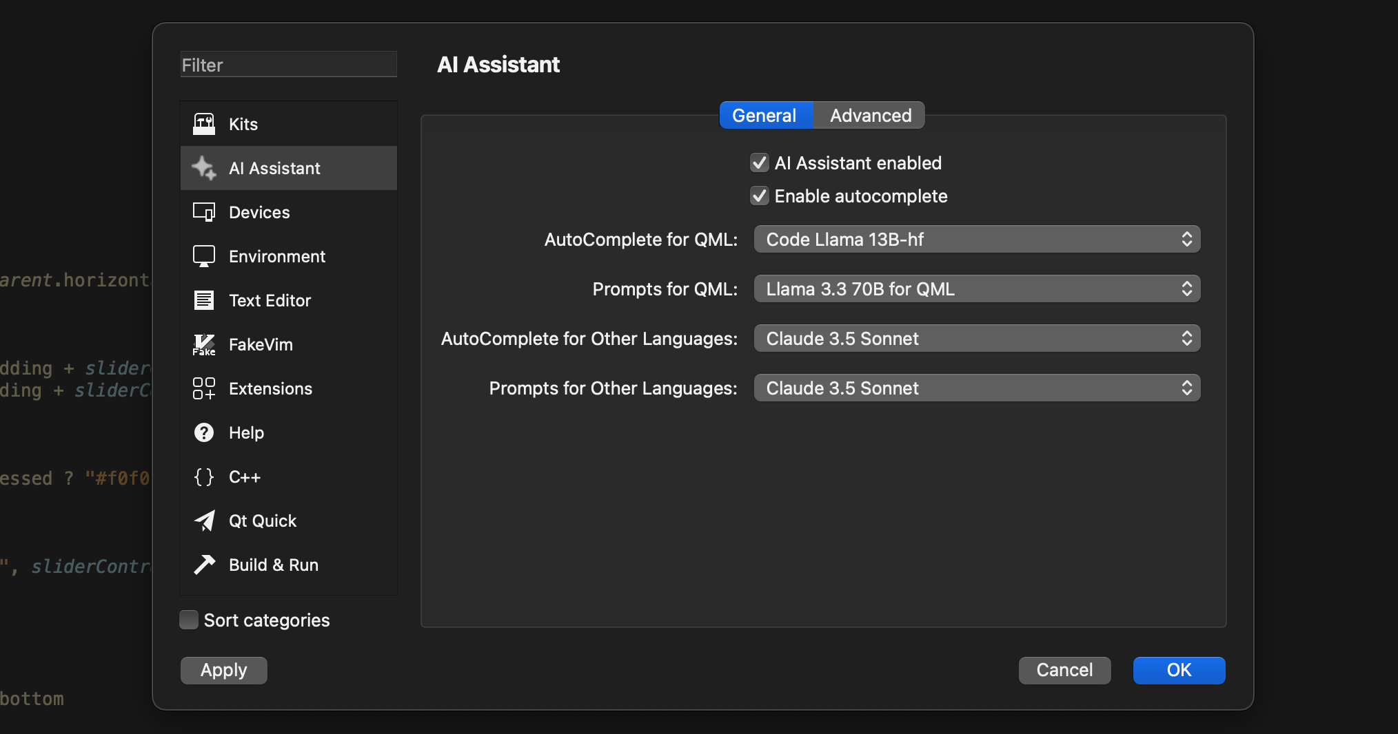Image resolution: width=1398 pixels, height=734 pixels.
Task: Click the FakeVim settings icon
Action: 204,344
